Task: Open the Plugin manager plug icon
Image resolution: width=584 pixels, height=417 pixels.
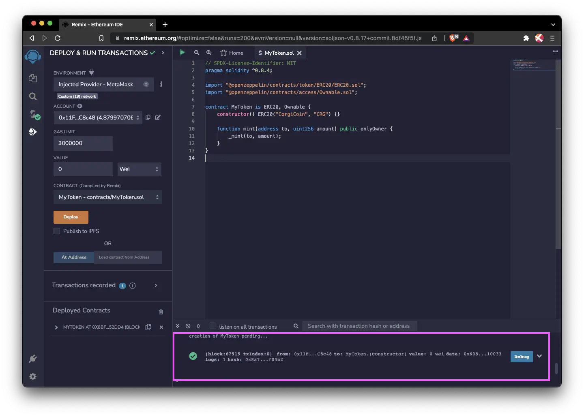Action: tap(33, 359)
